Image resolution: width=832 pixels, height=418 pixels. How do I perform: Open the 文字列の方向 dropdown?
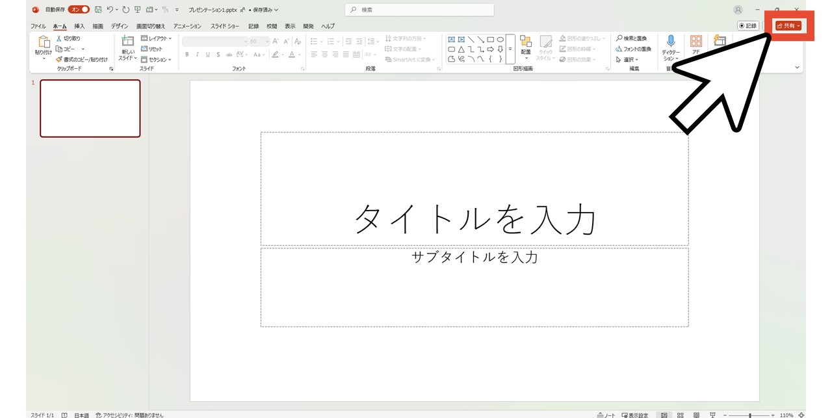tap(406, 38)
